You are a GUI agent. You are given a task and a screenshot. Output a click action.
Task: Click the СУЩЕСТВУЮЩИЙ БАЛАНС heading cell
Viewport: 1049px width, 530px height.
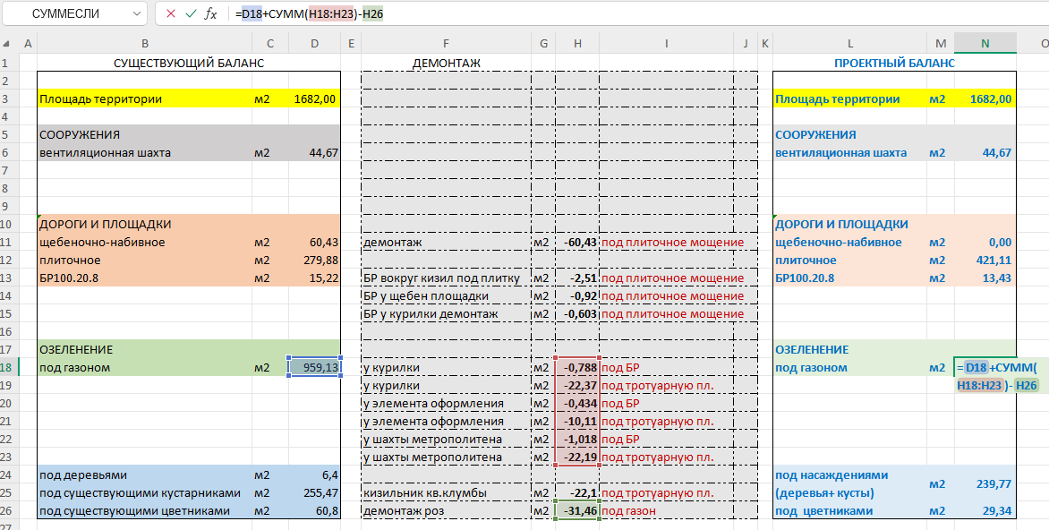click(x=189, y=63)
